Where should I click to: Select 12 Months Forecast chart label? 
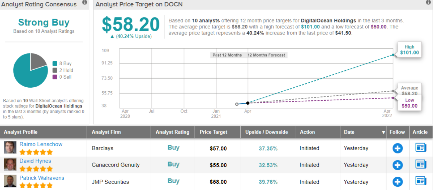pyautogui.click(x=266, y=55)
